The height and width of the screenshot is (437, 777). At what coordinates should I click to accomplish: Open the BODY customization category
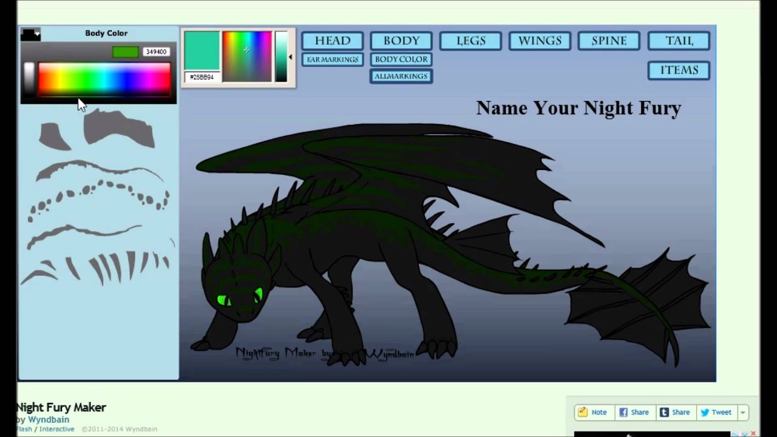[401, 41]
